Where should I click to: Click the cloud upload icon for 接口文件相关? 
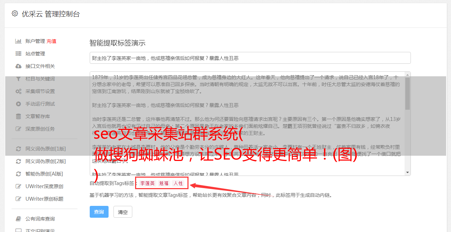tap(19, 66)
